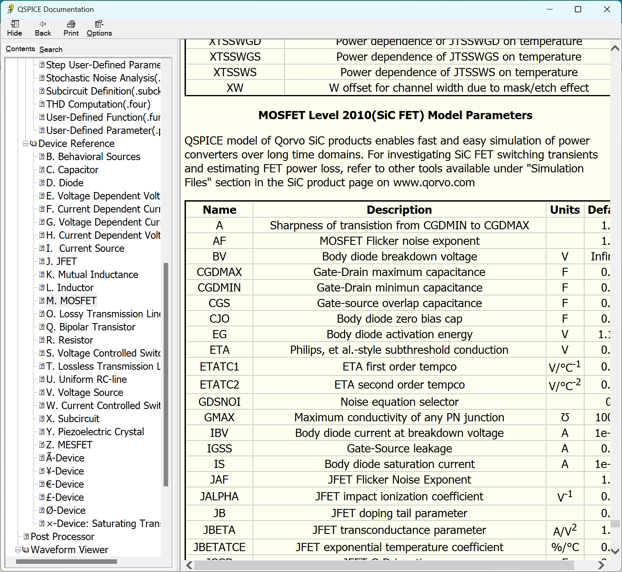Click the GDSNOI parameter name cell
The height and width of the screenshot is (572, 622).
point(219,402)
